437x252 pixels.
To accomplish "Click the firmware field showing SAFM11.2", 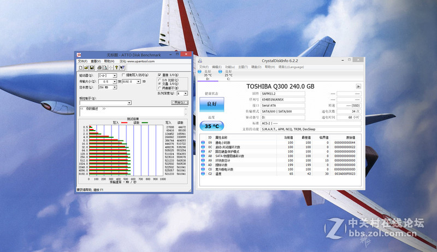I will (283, 93).
